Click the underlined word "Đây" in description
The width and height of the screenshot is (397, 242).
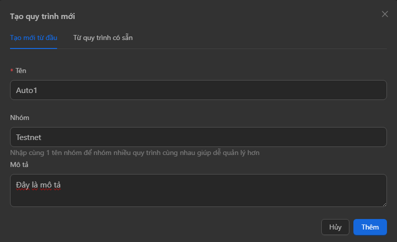pyautogui.click(x=23, y=185)
